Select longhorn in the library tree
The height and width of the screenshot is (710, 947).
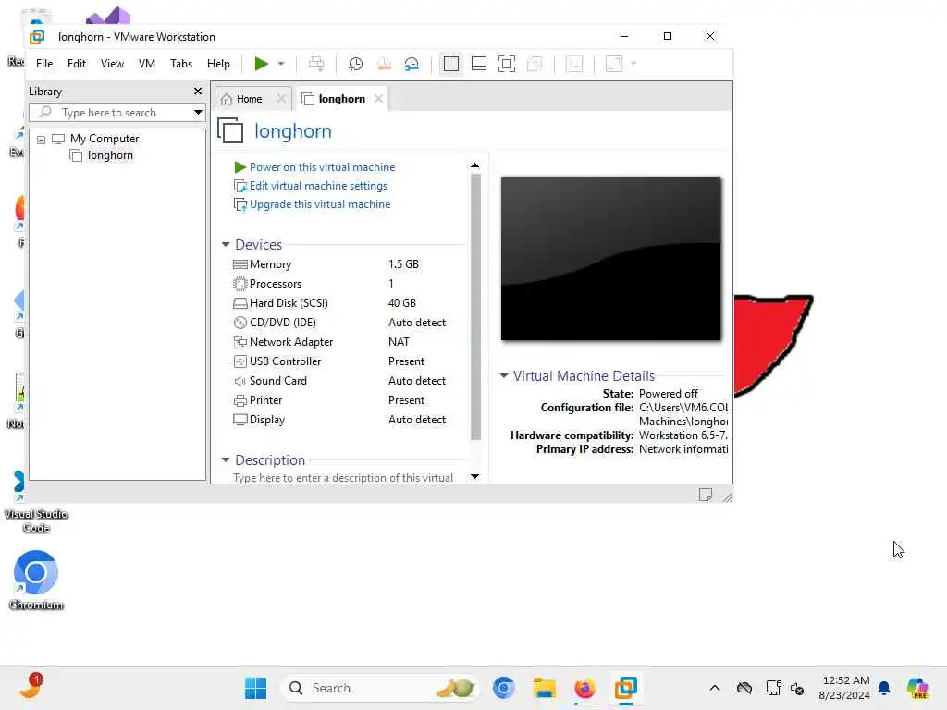coord(110,155)
